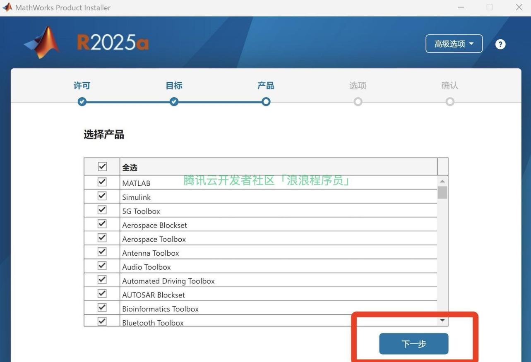Select the Bioinformatics Toolbox name
This screenshot has width=531, height=362.
click(161, 309)
